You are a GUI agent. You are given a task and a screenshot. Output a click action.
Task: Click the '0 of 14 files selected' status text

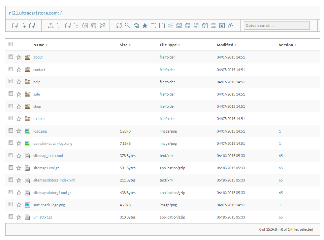coord(297,229)
